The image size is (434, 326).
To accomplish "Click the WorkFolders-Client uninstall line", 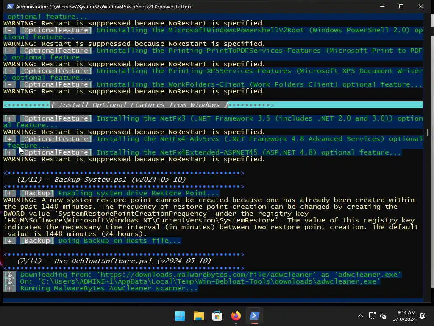I will click(213, 84).
